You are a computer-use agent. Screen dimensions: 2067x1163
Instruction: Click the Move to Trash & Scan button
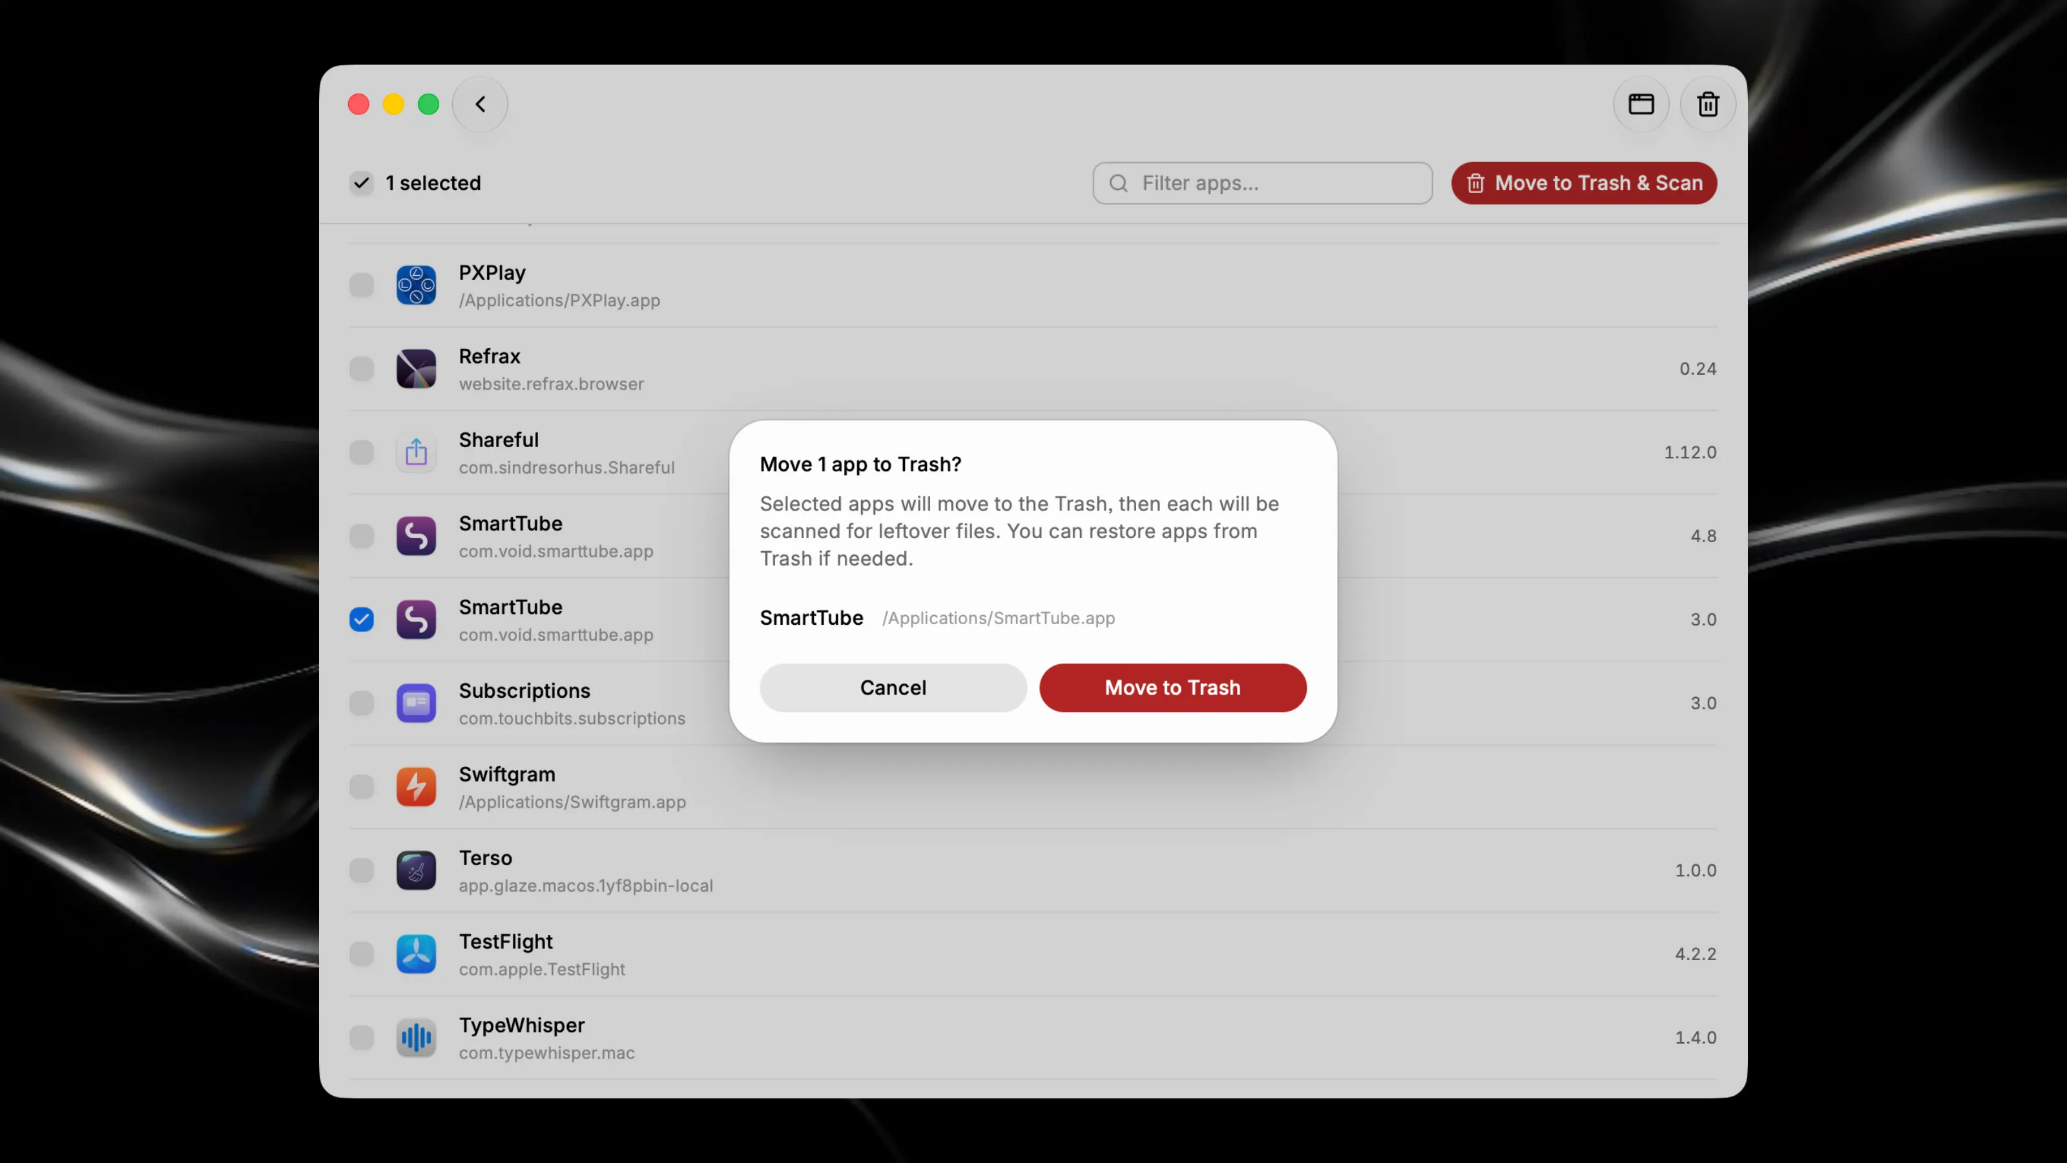pos(1584,183)
